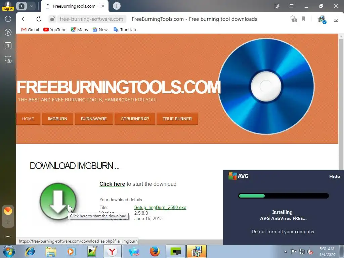Screen dimensions: 344x258
Task: Bookmark this page with bookmark icon
Action: click(303, 19)
